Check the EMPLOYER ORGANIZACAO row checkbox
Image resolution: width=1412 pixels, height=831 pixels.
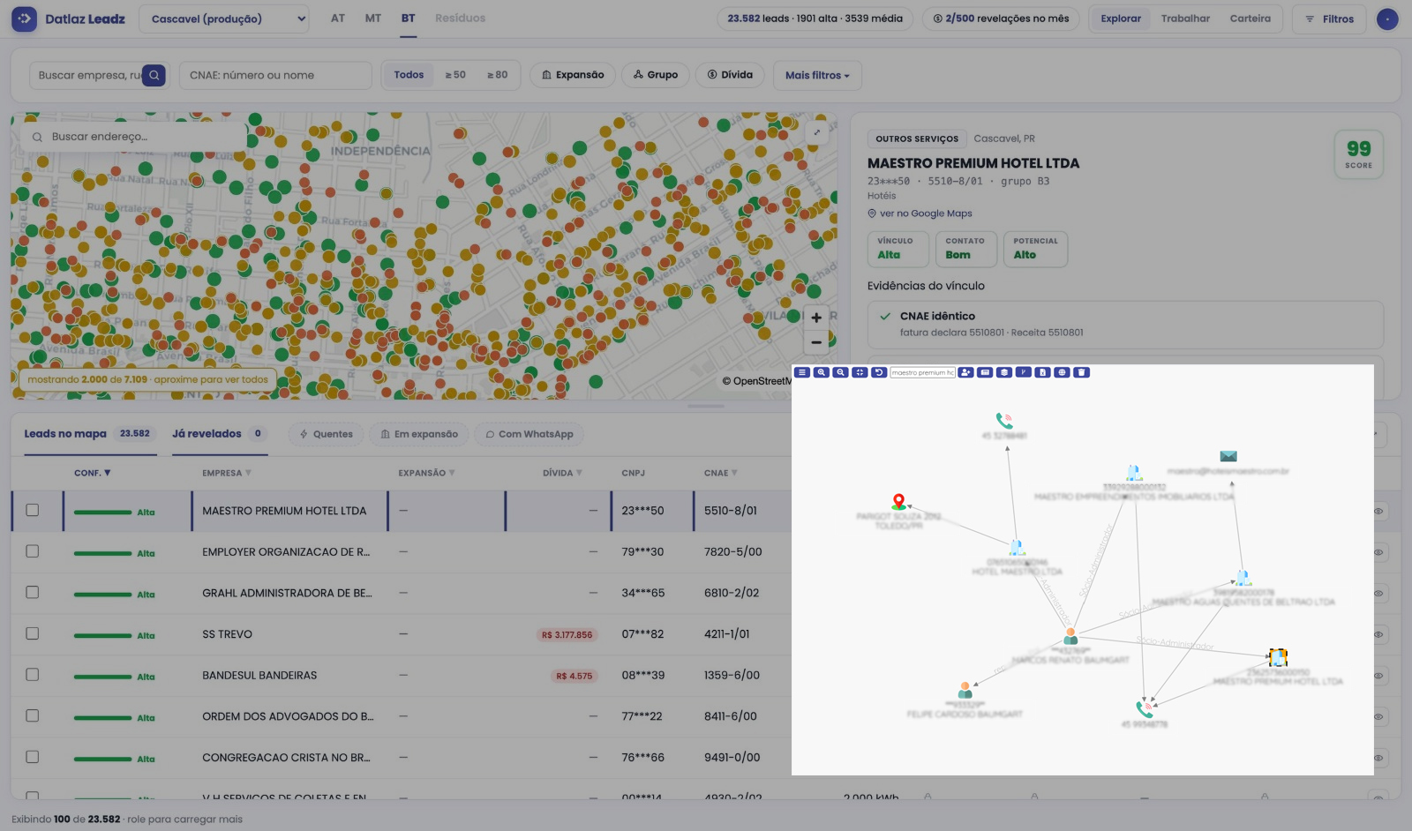33,551
